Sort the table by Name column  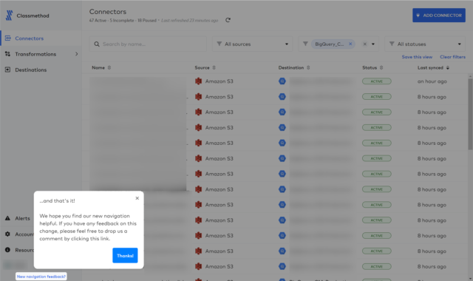[101, 67]
